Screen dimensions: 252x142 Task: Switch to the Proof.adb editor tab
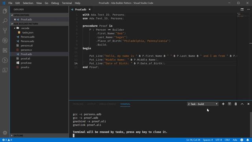click(81, 9)
